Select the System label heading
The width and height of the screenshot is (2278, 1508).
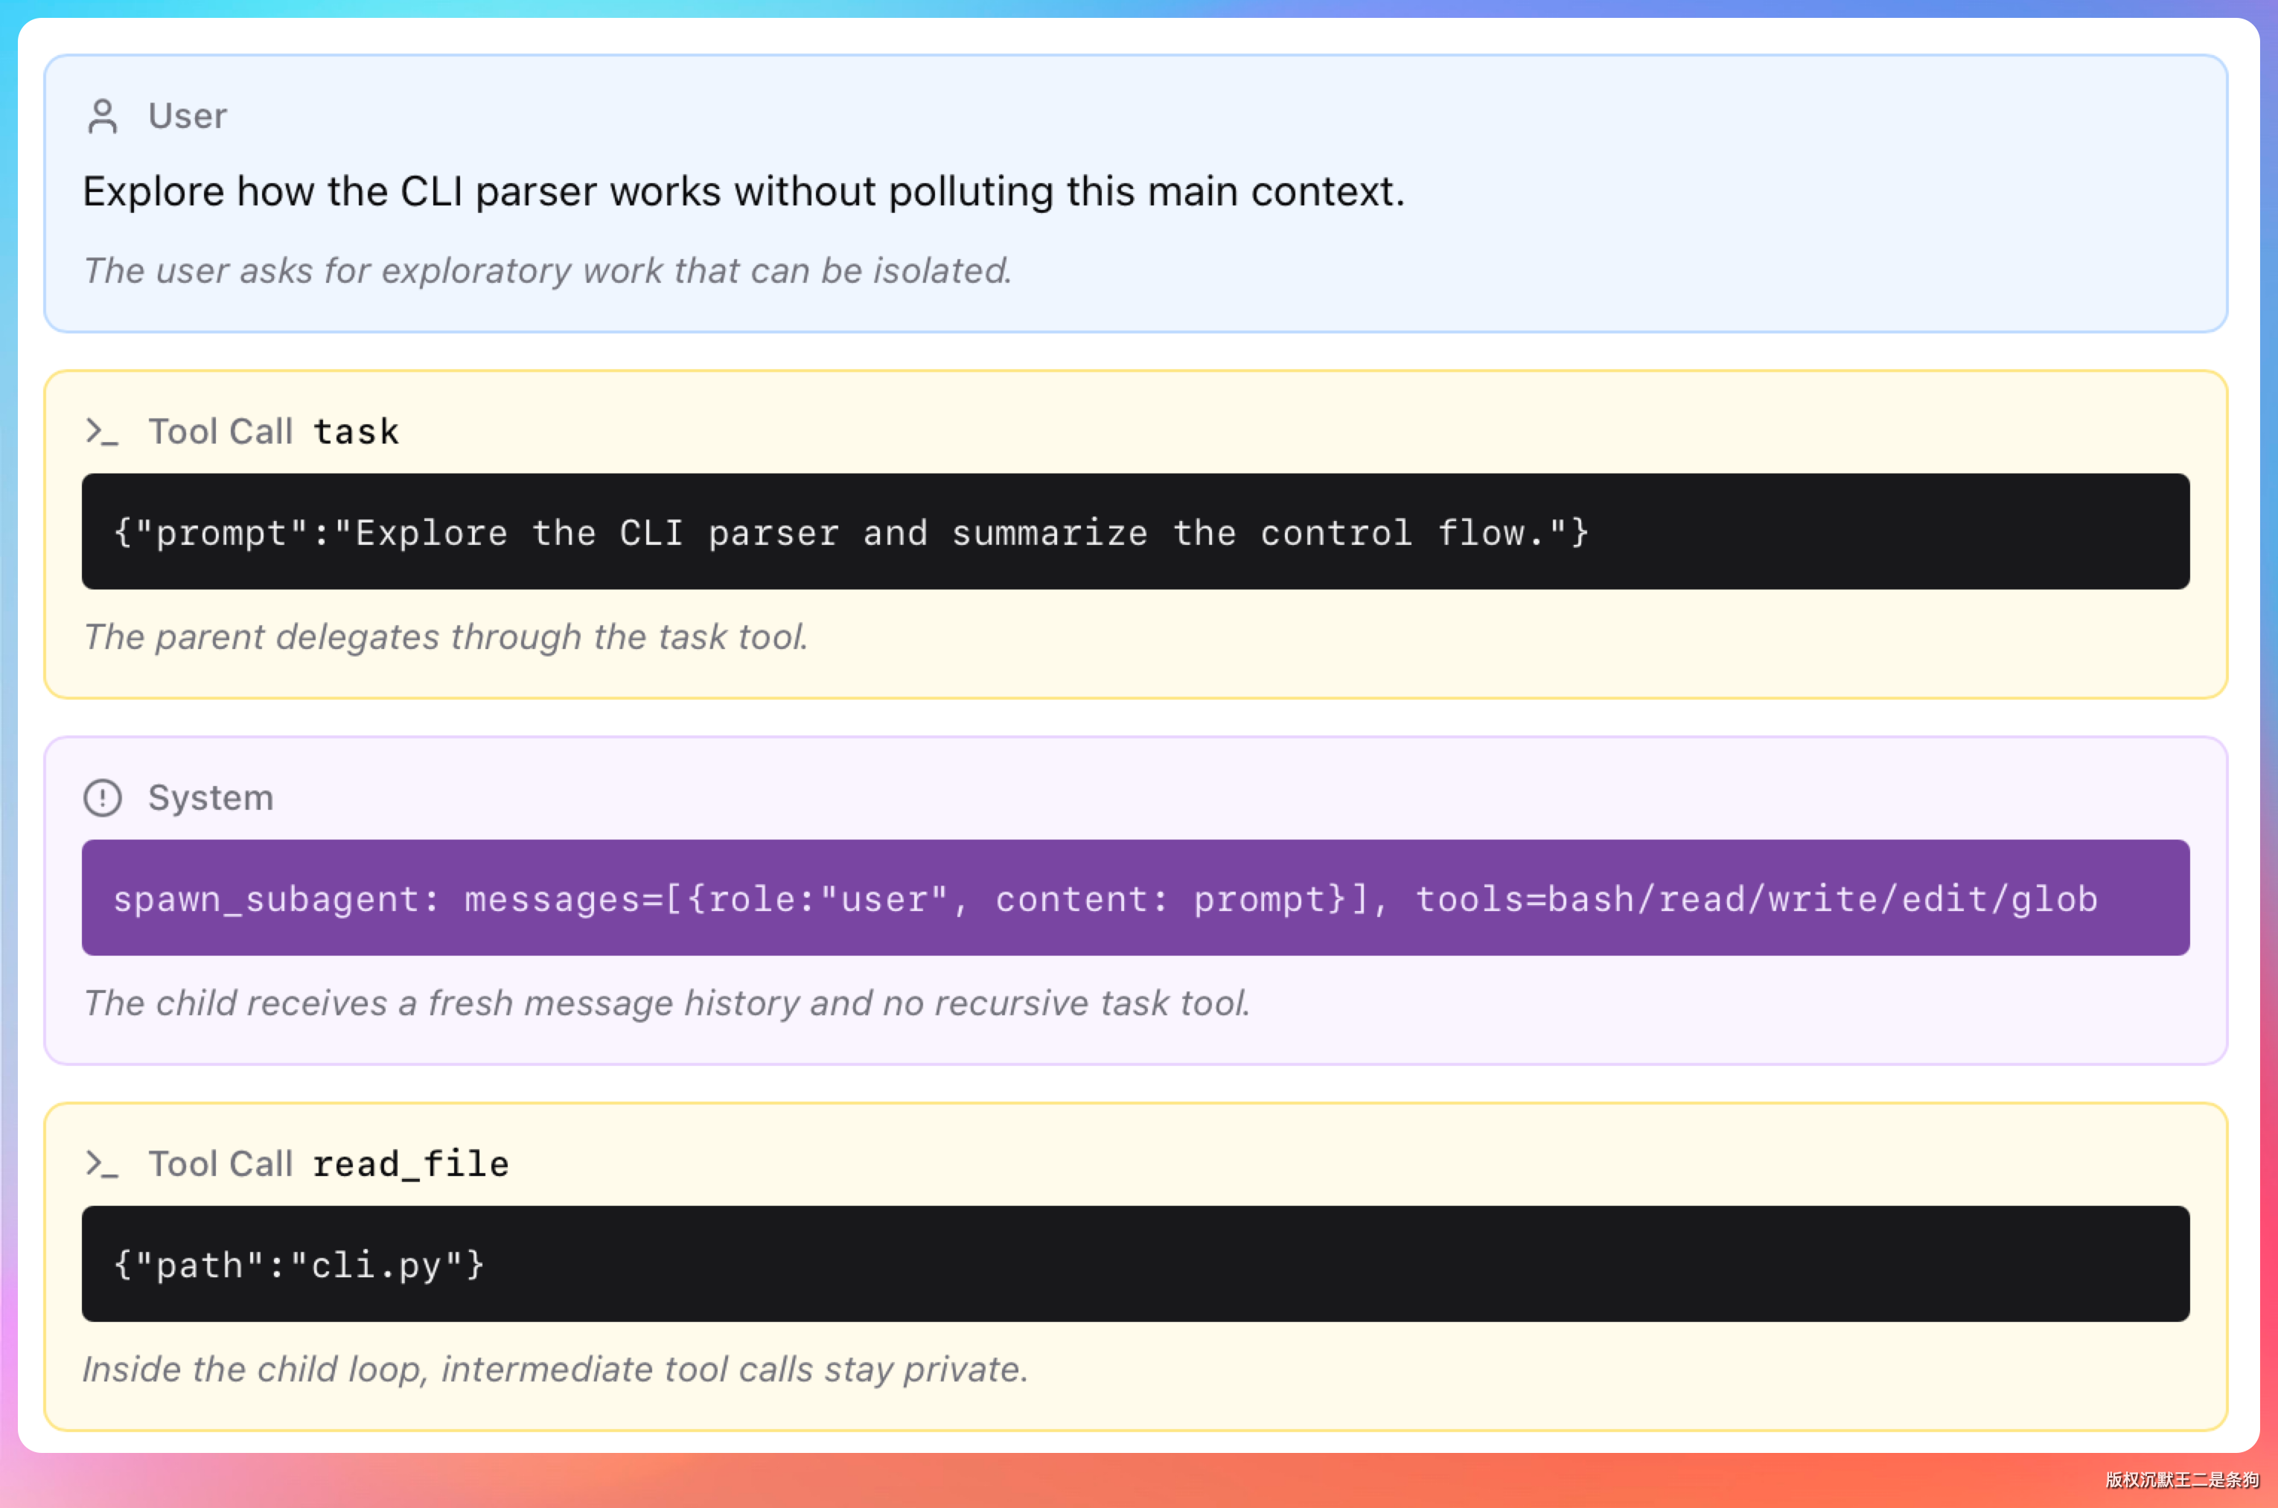[211, 797]
